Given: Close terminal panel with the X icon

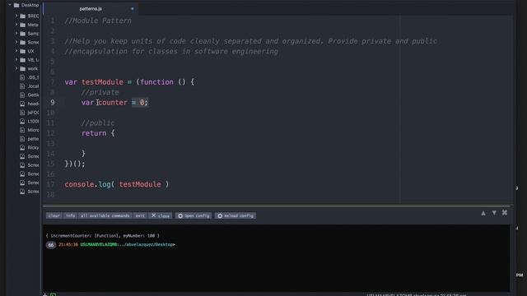Looking at the screenshot, I should click(505, 213).
